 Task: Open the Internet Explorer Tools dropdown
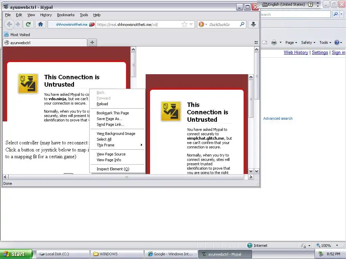tap(325, 42)
